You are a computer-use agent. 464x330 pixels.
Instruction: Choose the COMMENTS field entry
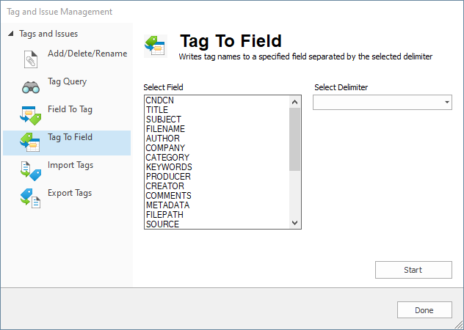pyautogui.click(x=169, y=196)
